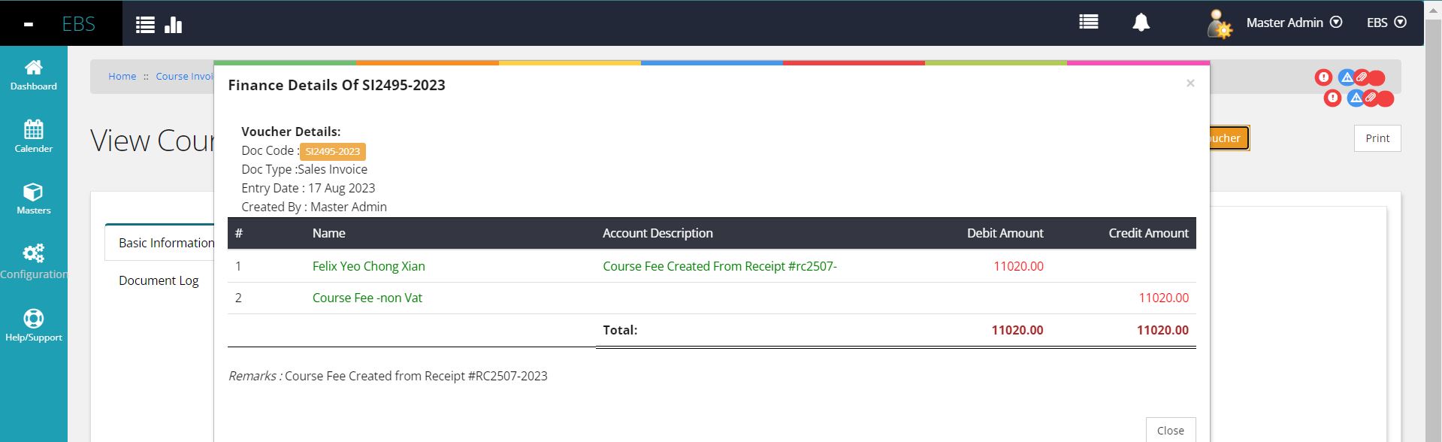Switch to the Basic Information tab

coord(165,243)
